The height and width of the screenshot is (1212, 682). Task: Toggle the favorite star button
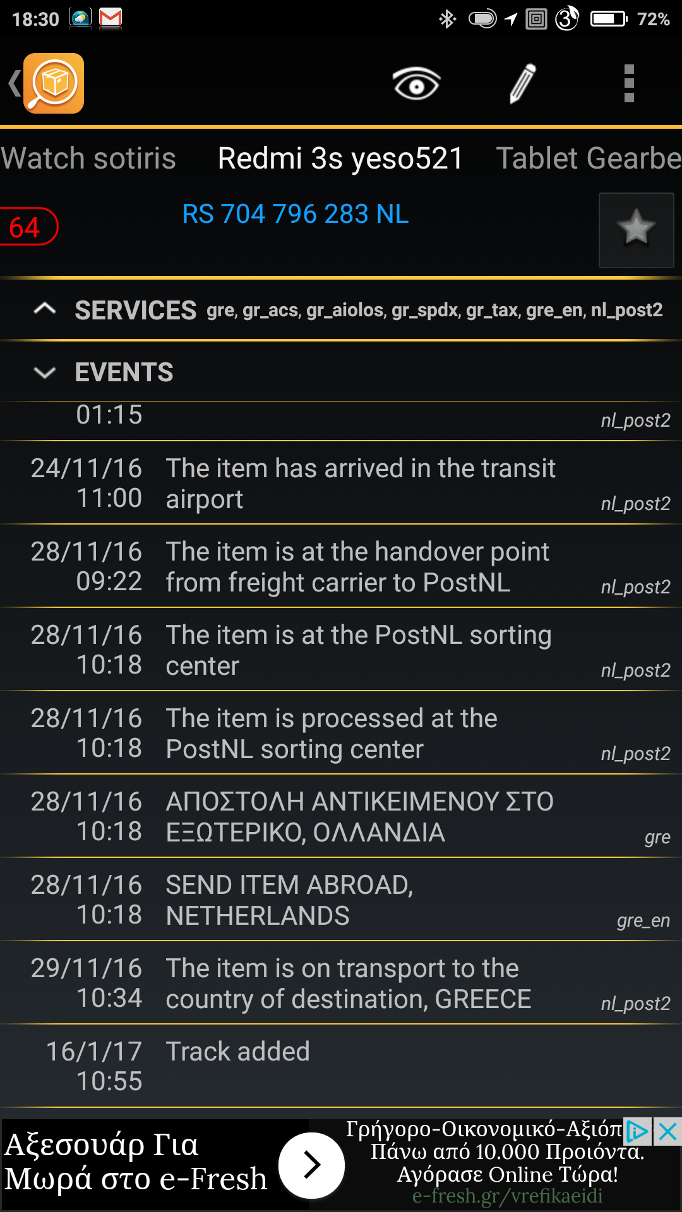coord(636,230)
